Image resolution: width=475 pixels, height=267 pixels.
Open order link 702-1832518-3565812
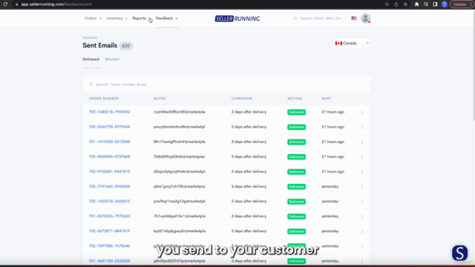point(109,201)
